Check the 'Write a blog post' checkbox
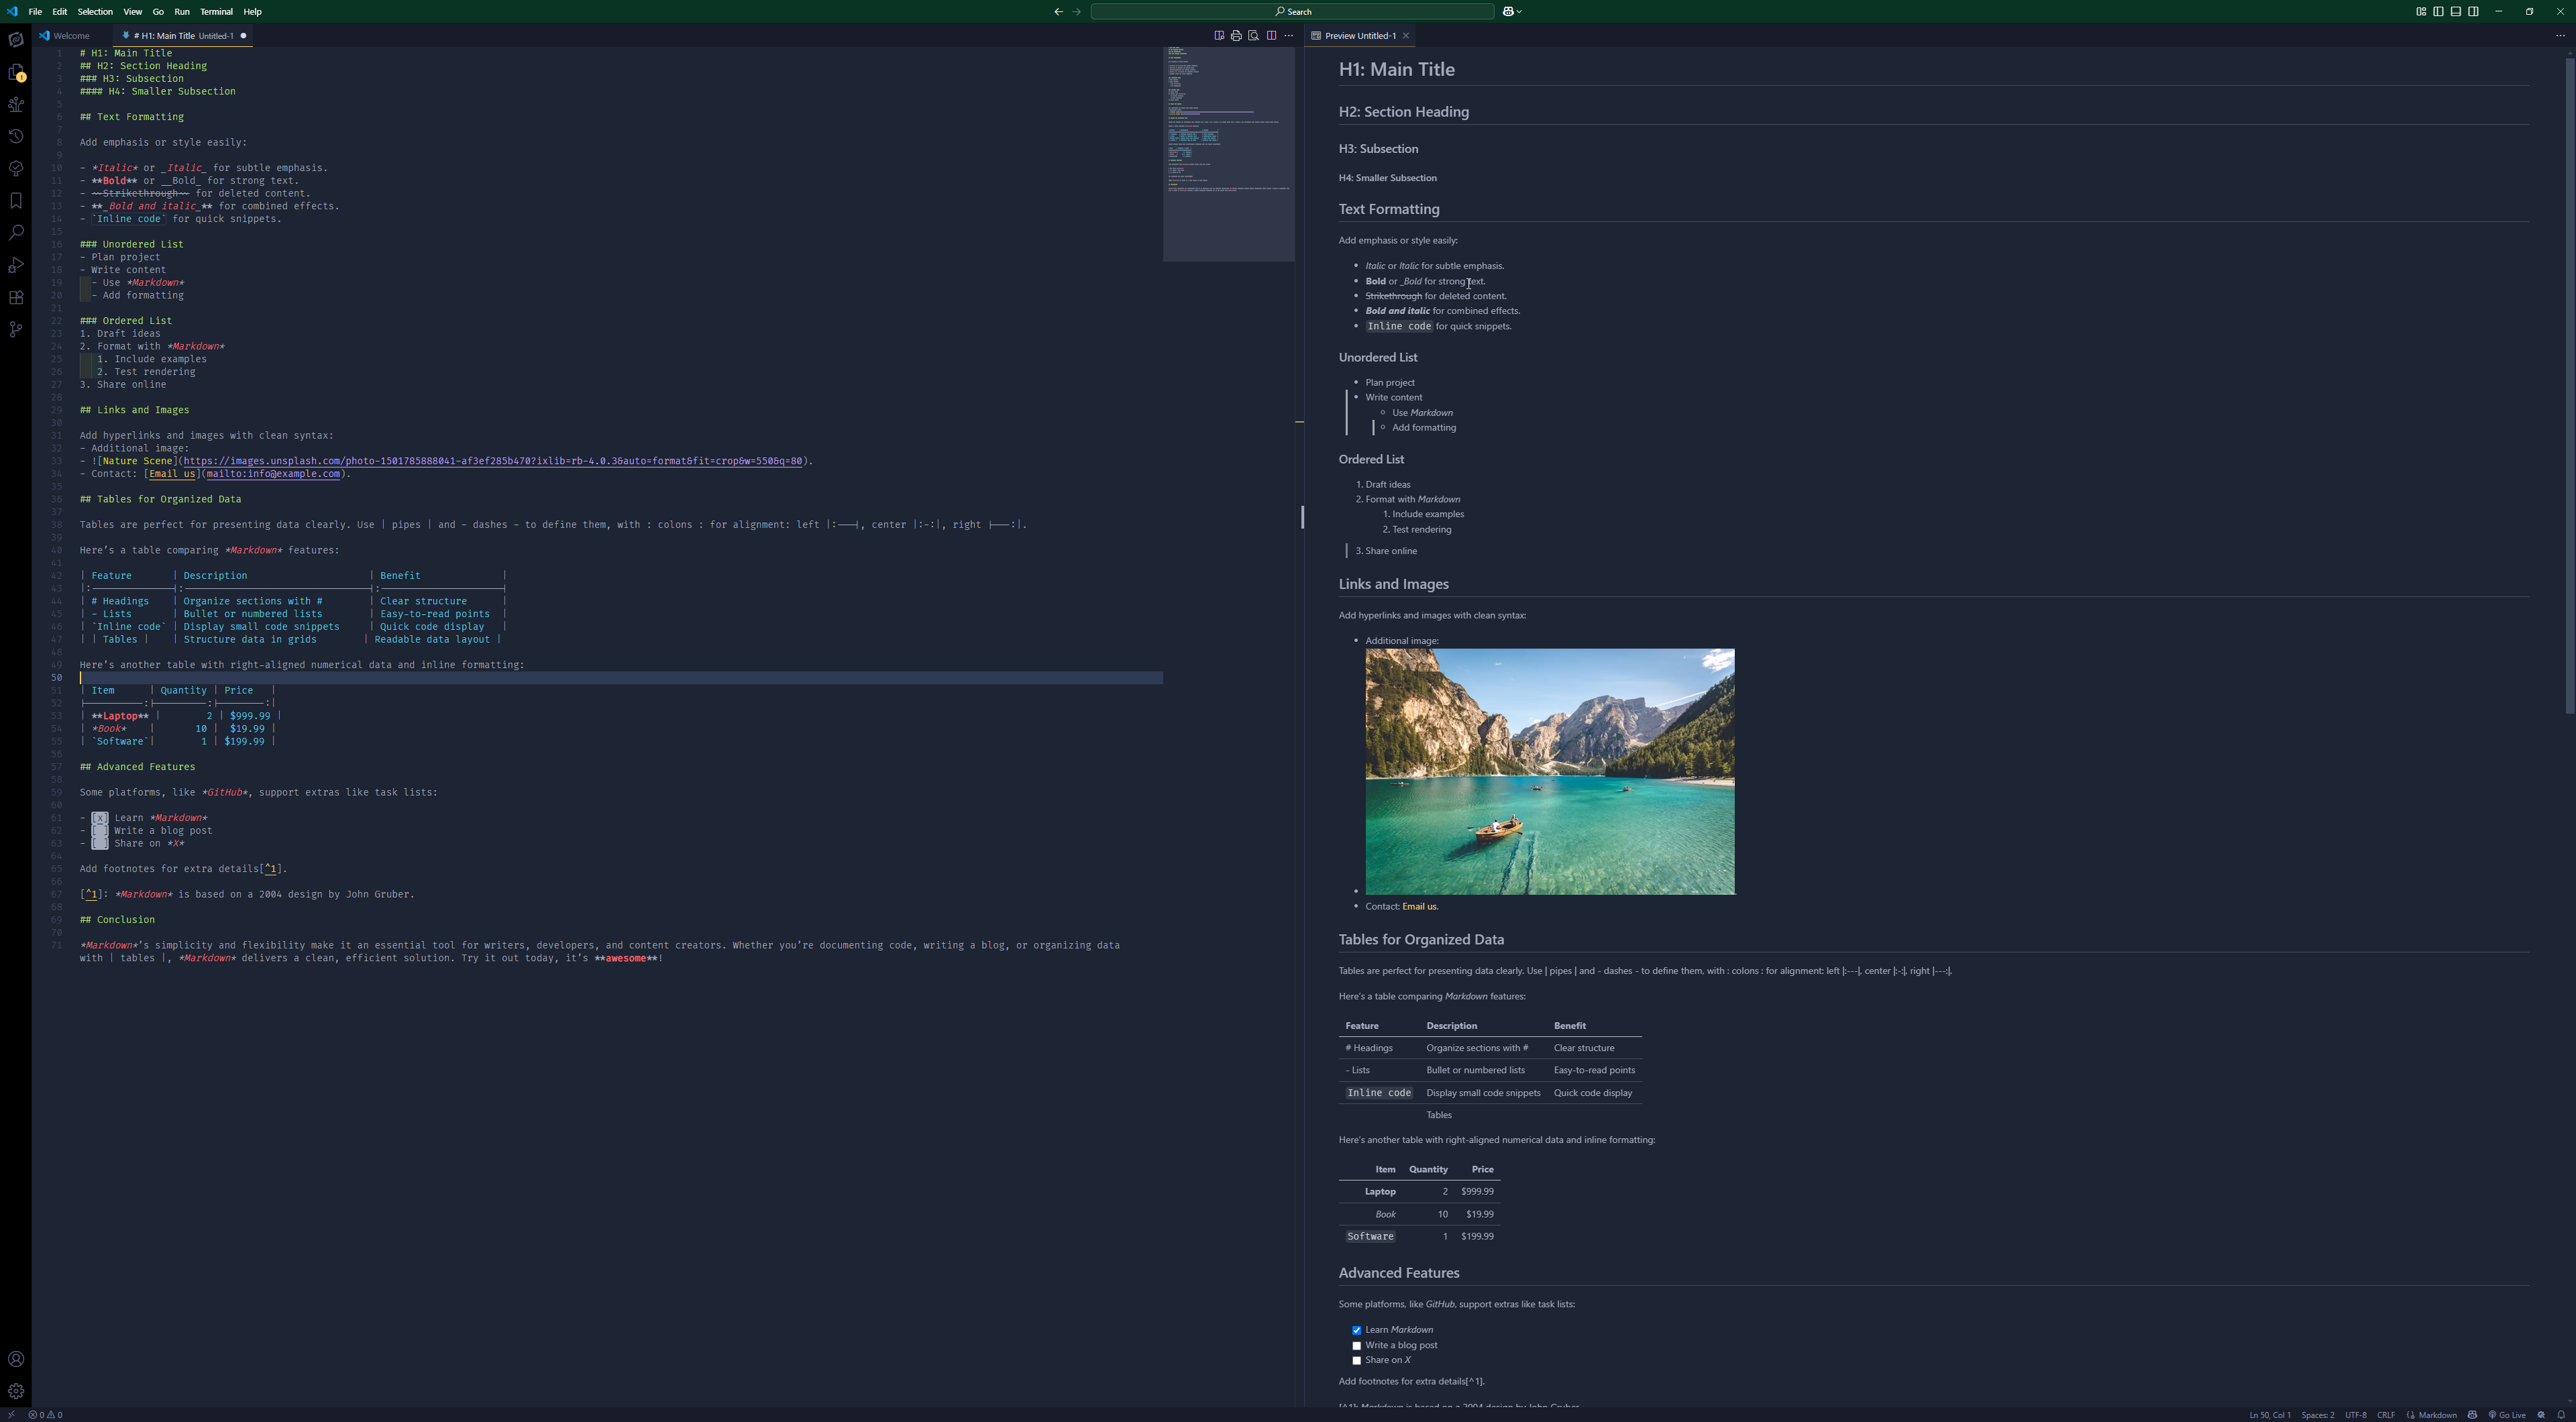This screenshot has width=2576, height=1422. (1357, 1346)
